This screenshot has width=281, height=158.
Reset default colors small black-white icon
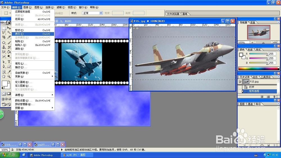click(x=3, y=88)
